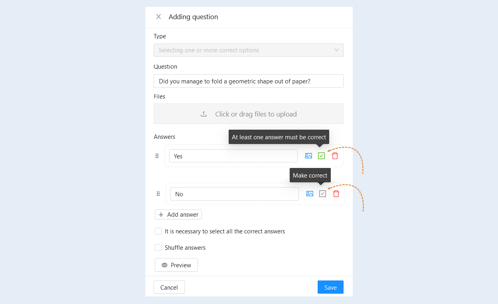
Task: Click the drag handle beside No answer
Action: [x=158, y=194]
